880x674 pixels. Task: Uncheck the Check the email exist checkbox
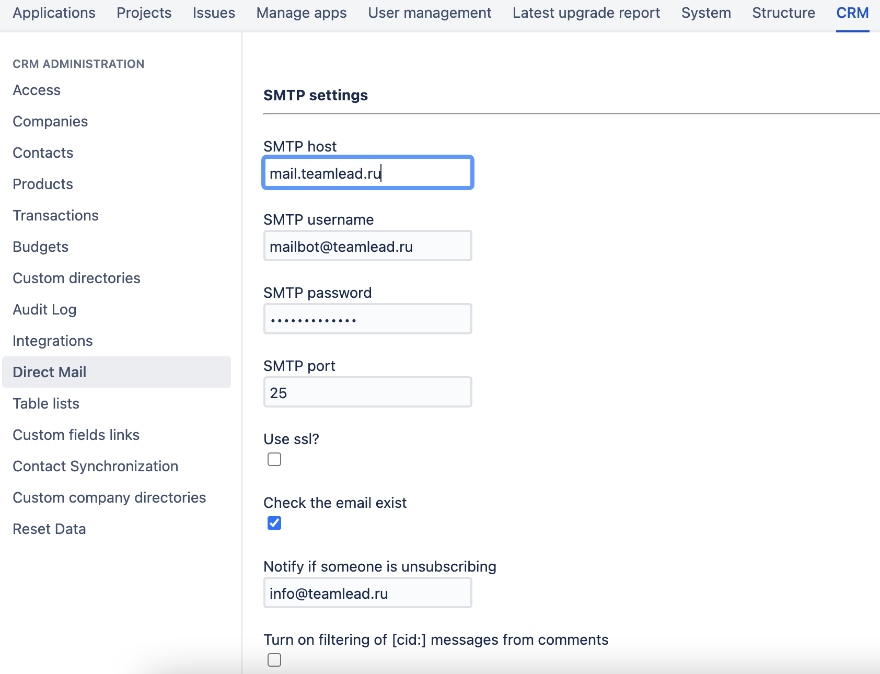pyautogui.click(x=274, y=523)
